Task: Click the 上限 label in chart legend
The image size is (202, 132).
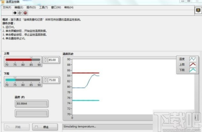Action: pos(182,65)
